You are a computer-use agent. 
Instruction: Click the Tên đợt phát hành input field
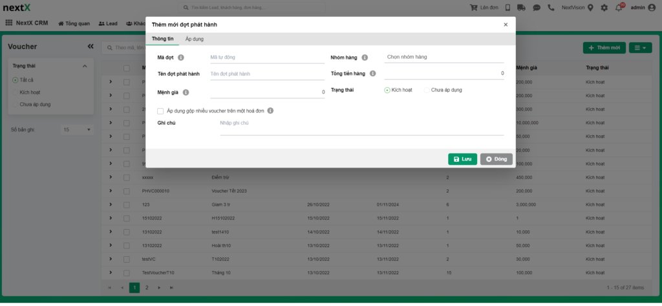click(x=267, y=74)
